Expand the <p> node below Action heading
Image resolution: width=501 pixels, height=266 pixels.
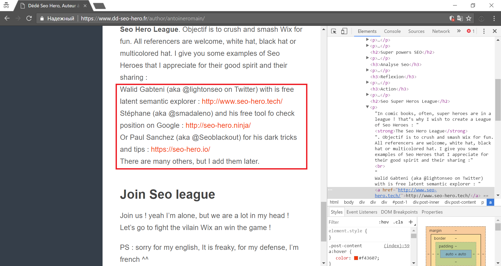pyautogui.click(x=367, y=95)
